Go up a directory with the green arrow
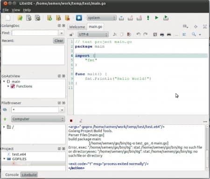Screen dimensions: 210x179 pyautogui.click(x=5, y=119)
